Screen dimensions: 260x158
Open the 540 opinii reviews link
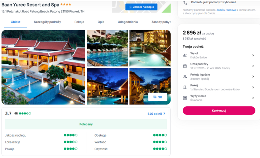156,114
